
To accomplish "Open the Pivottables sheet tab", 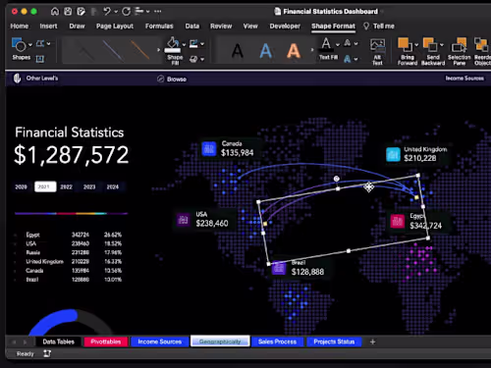I will [x=106, y=342].
